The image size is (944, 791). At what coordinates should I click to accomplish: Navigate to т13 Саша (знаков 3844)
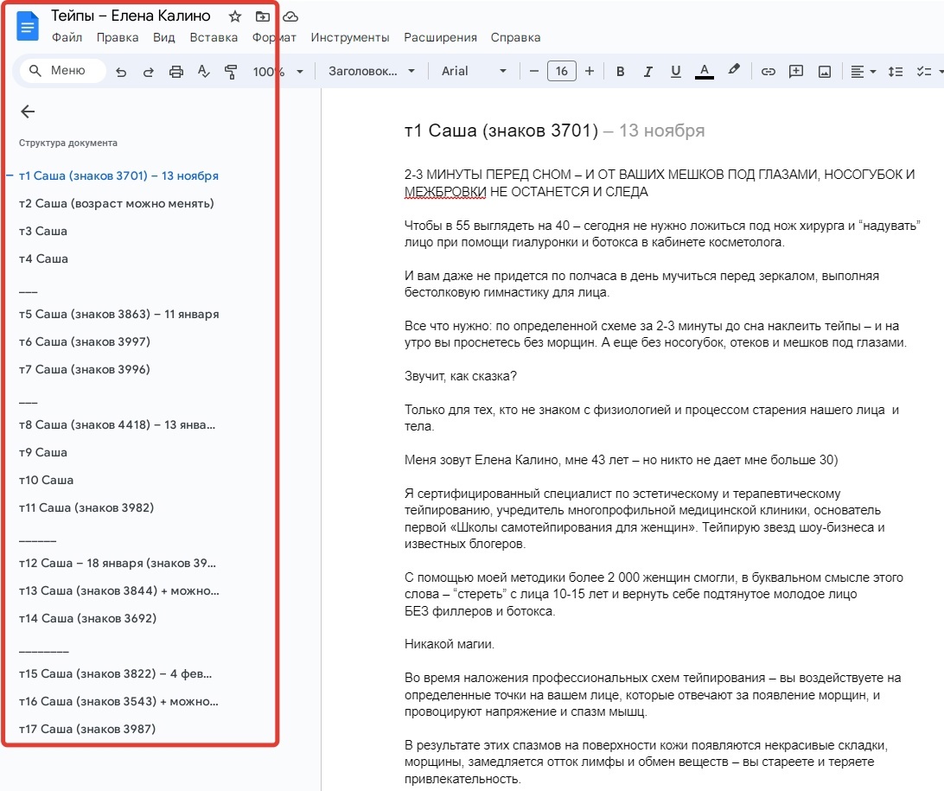pyautogui.click(x=118, y=591)
